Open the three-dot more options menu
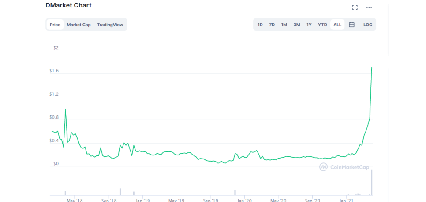The height and width of the screenshot is (202, 426). 369,7
